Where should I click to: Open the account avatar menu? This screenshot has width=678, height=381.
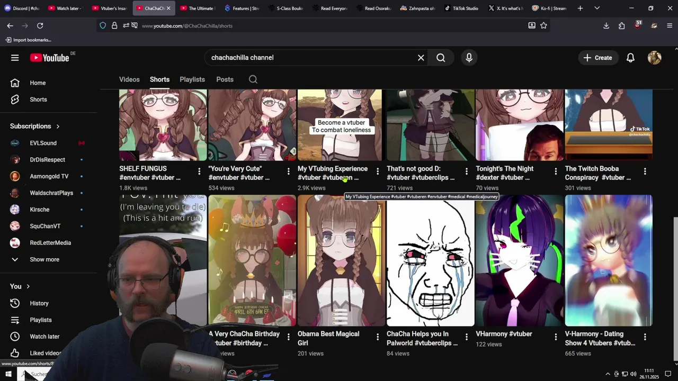(x=655, y=58)
